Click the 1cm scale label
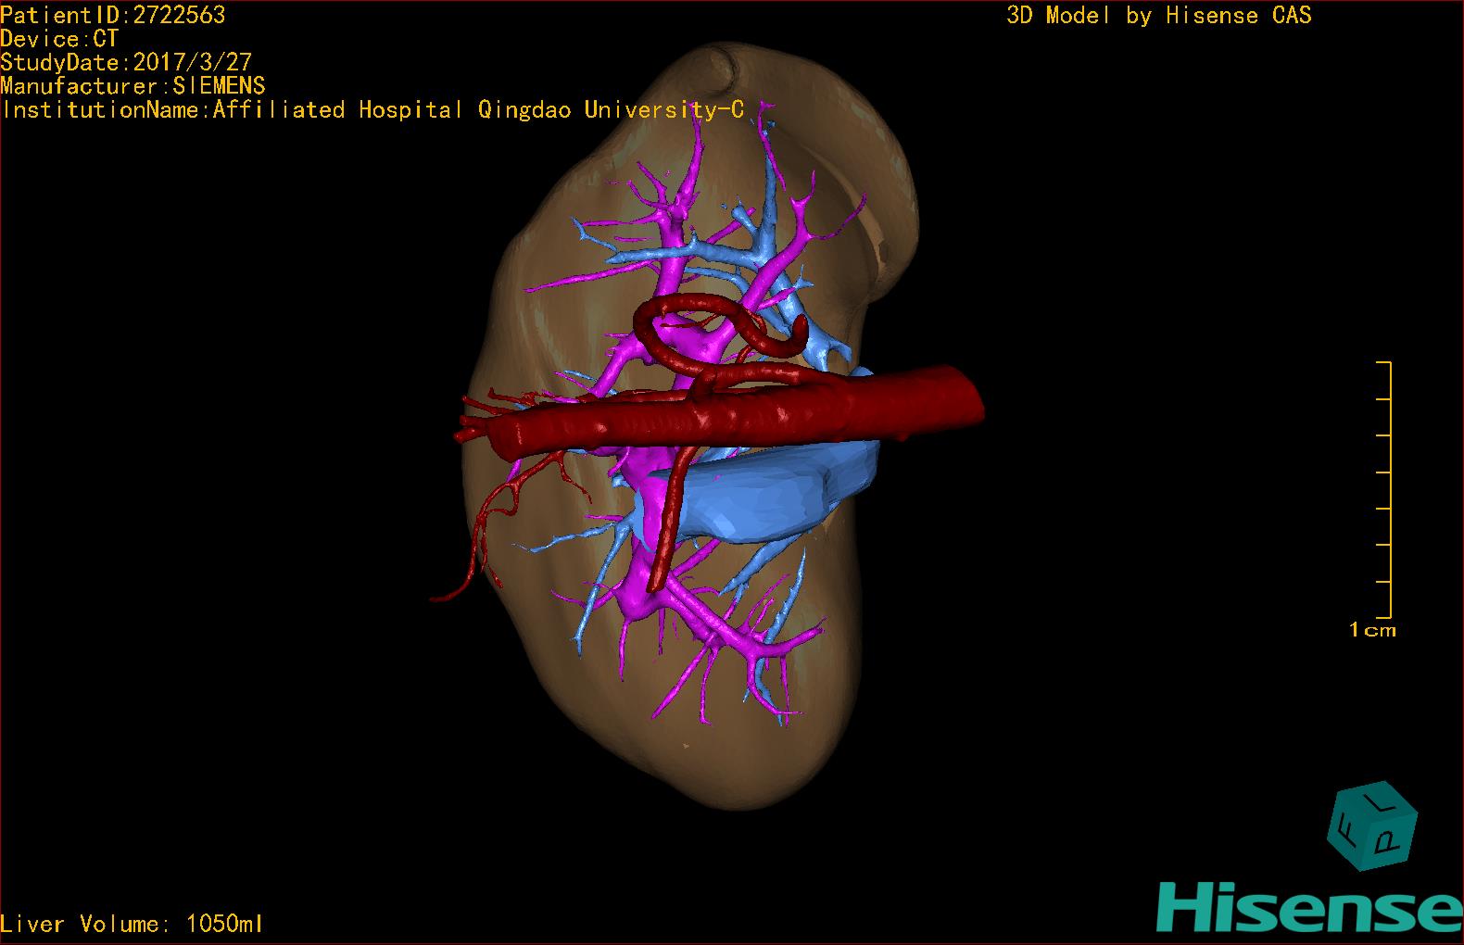This screenshot has width=1464, height=945. (x=1372, y=630)
